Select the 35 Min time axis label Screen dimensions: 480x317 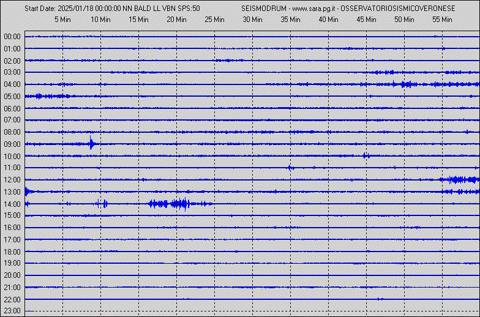290,20
